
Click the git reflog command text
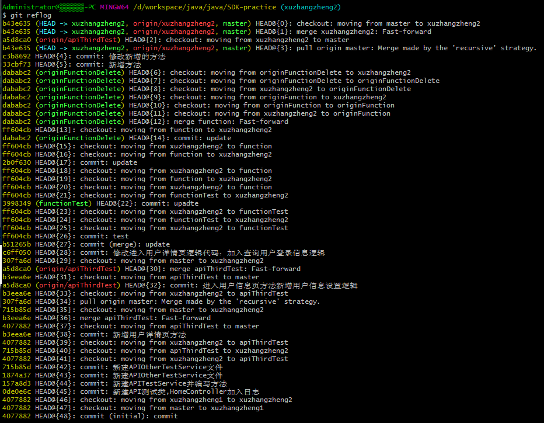(x=27, y=15)
